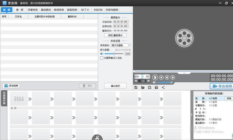Viewport: 233px width, 140px height.
Task: Step to the next frame
Action: [173, 77]
